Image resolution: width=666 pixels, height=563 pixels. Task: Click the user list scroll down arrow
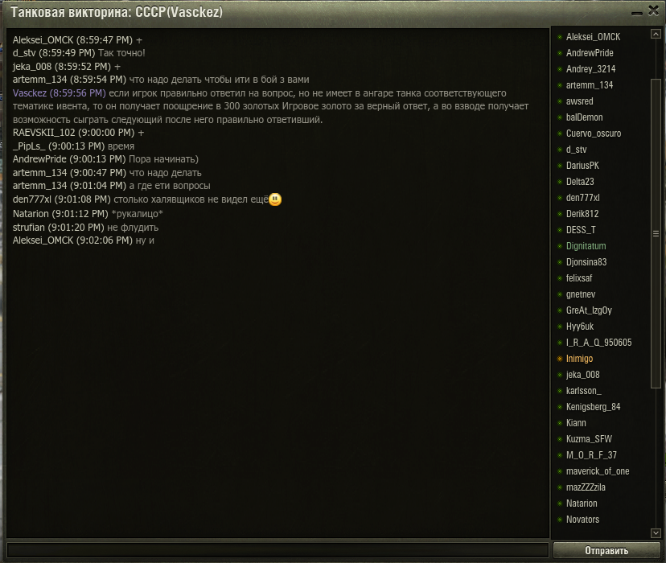656,532
